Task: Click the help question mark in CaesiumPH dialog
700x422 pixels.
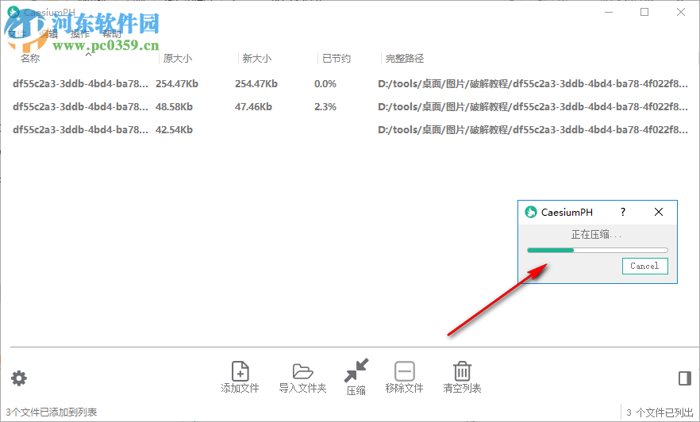Action: click(623, 212)
